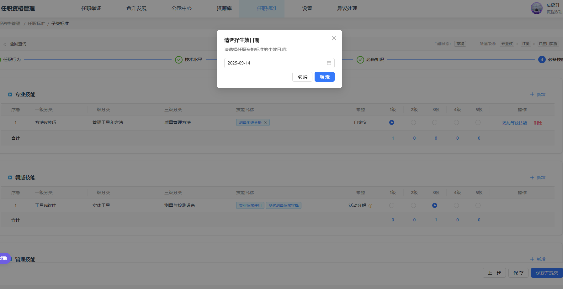Screen dimensions: 563x289
Task: Click calendar icon in date field
Action: pyautogui.click(x=329, y=63)
